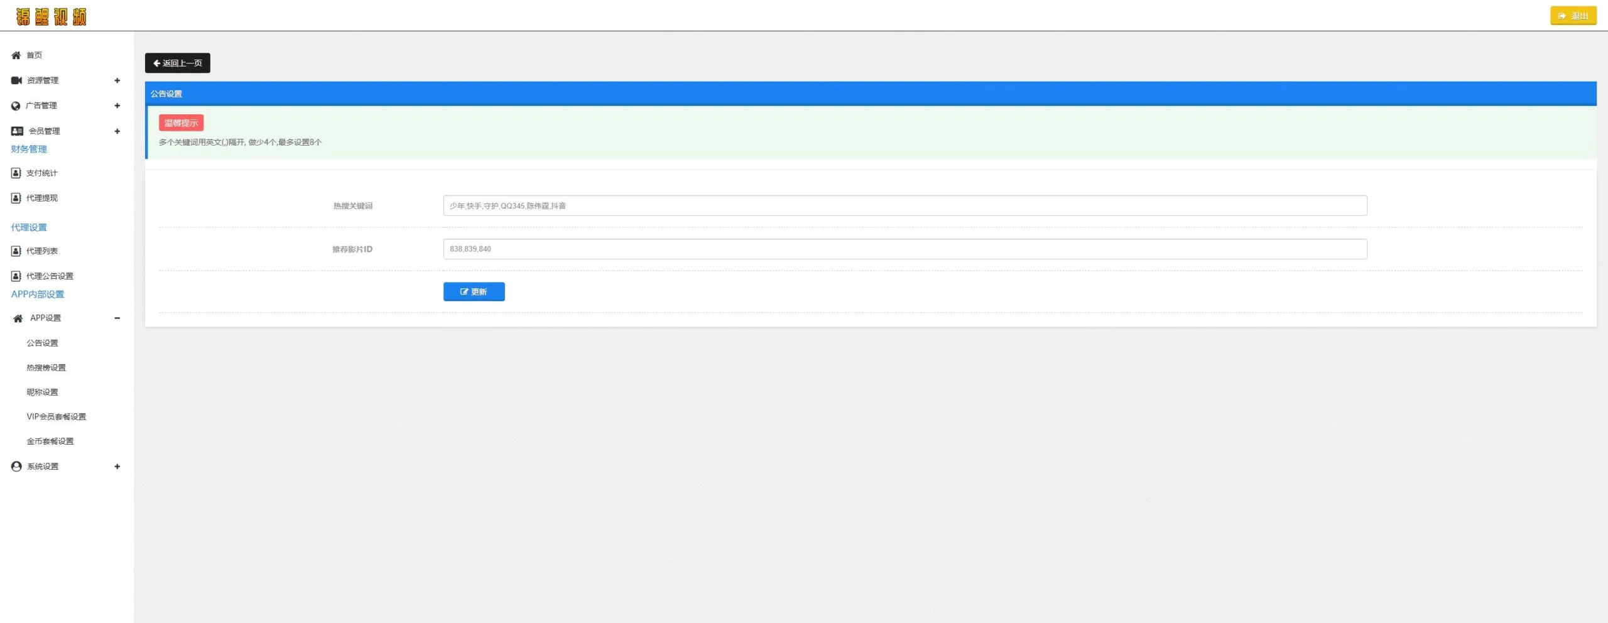Screen dimensions: 1608x623
Task: Click the red 温馨提示 badge
Action: point(181,123)
